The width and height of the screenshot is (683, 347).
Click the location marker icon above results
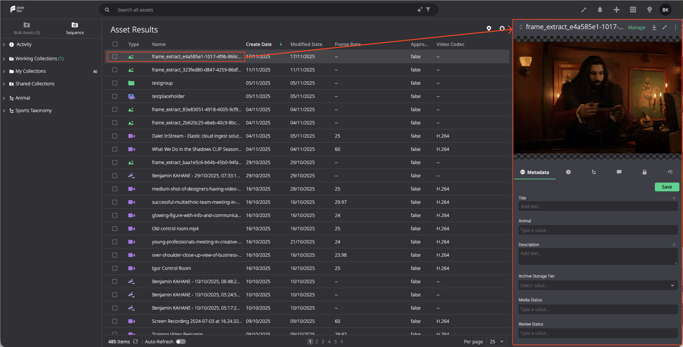(x=489, y=28)
